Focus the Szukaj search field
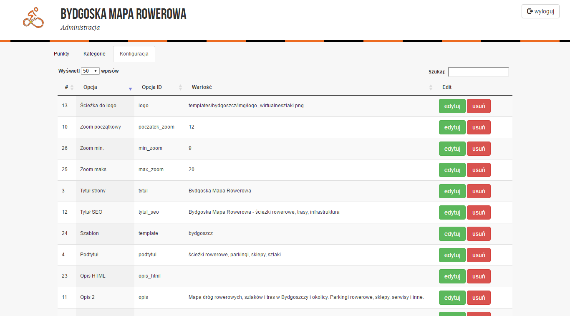Image resolution: width=570 pixels, height=316 pixels. pyautogui.click(x=478, y=72)
